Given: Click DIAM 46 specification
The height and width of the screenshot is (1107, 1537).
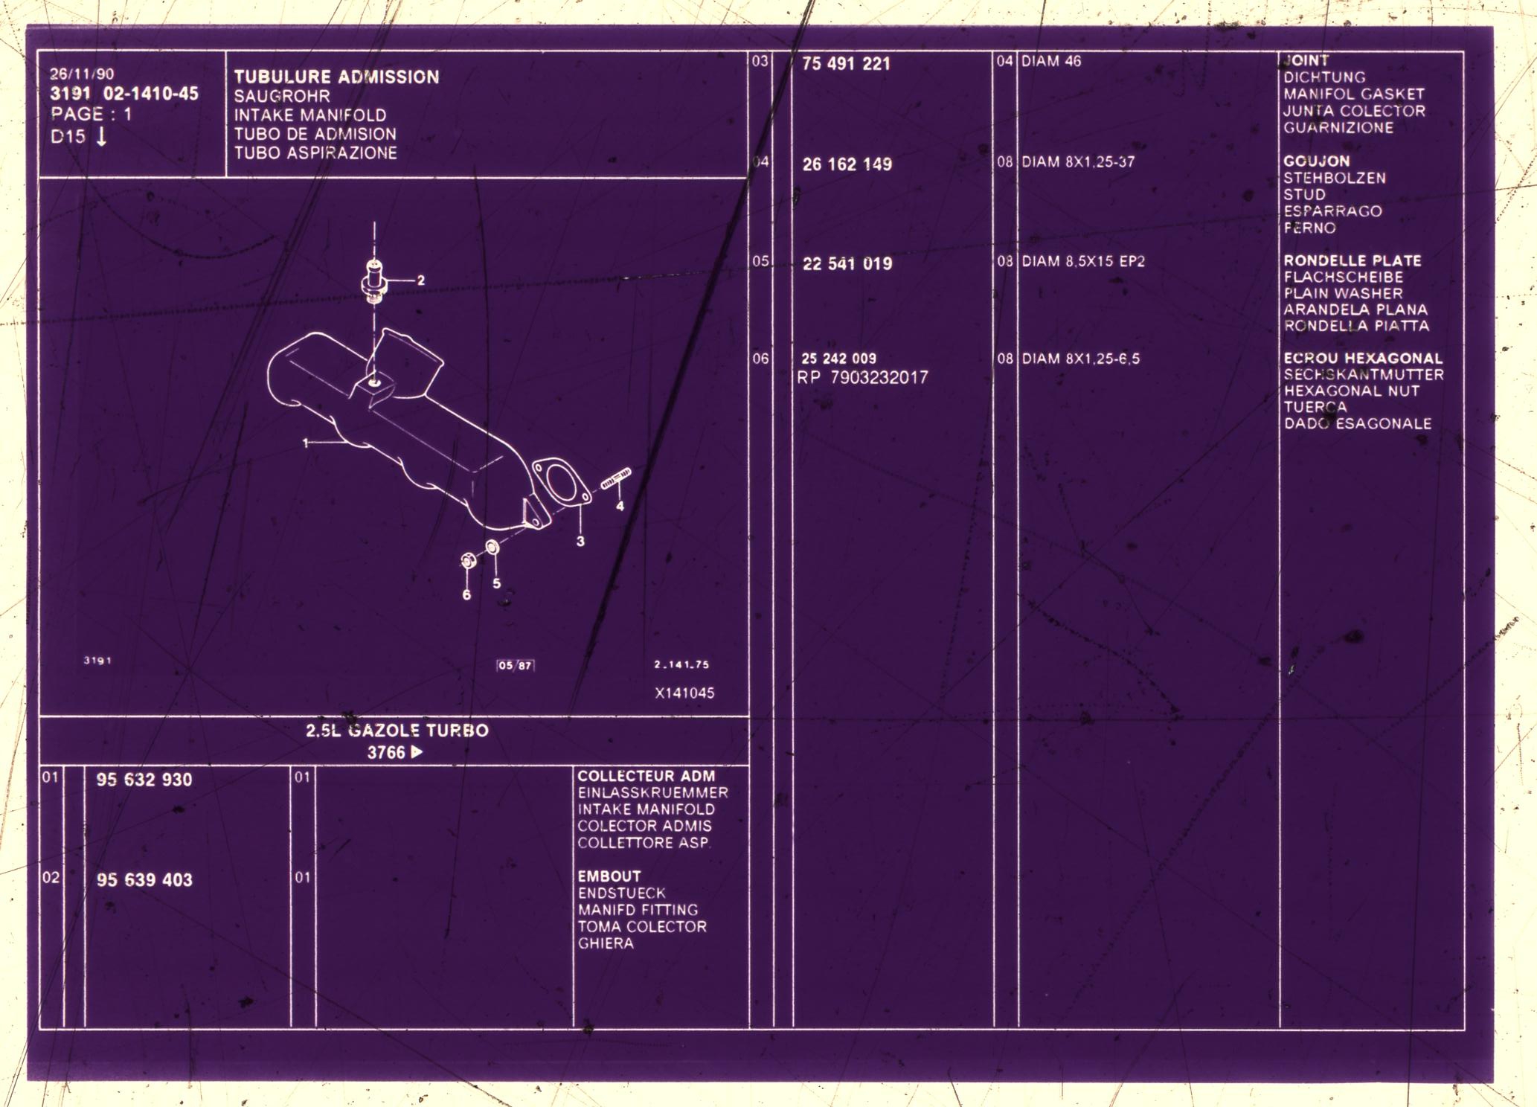Looking at the screenshot, I should click(1051, 62).
